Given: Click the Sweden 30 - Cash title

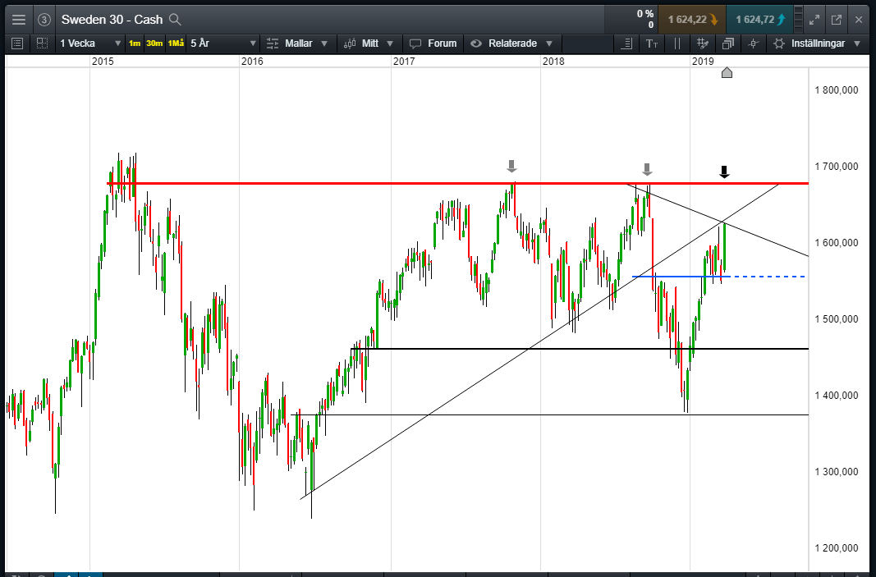Looking at the screenshot, I should (x=112, y=20).
